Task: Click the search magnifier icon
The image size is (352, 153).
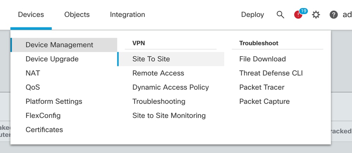Action: [280, 15]
